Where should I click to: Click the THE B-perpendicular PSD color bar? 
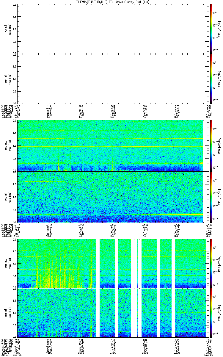click(211, 263)
